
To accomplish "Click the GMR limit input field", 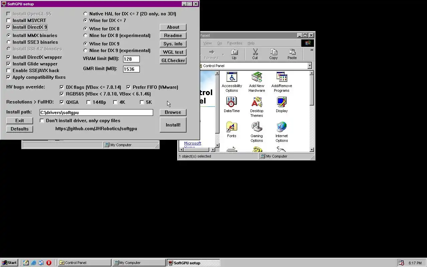I will [131, 69].
